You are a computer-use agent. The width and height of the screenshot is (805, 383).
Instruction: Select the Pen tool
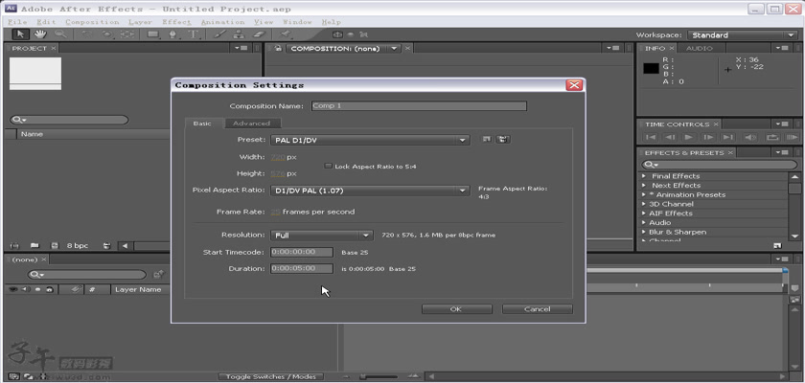(x=173, y=34)
